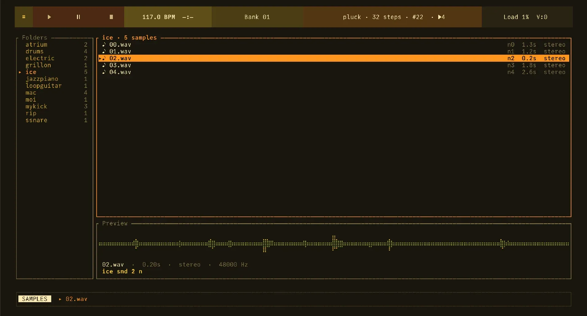Open the hamburger menu icon

(x=24, y=17)
